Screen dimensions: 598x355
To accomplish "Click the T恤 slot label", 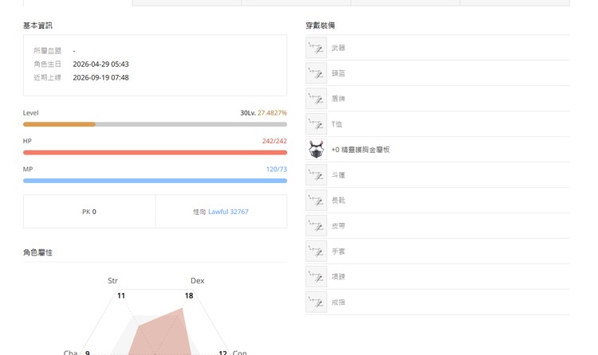I will [x=336, y=124].
